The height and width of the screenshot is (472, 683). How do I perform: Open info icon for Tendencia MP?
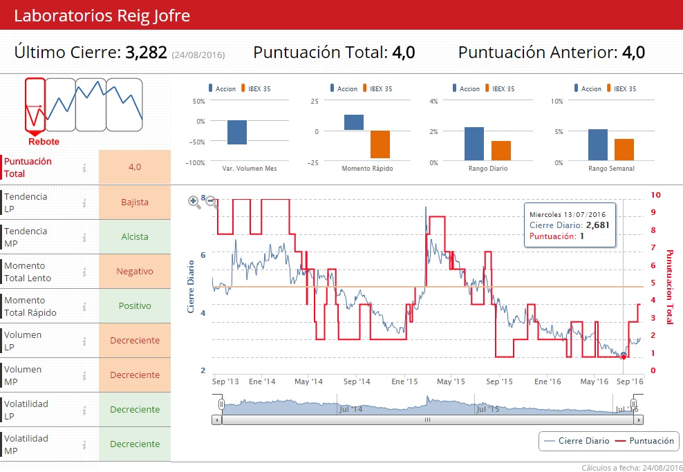pos(84,237)
